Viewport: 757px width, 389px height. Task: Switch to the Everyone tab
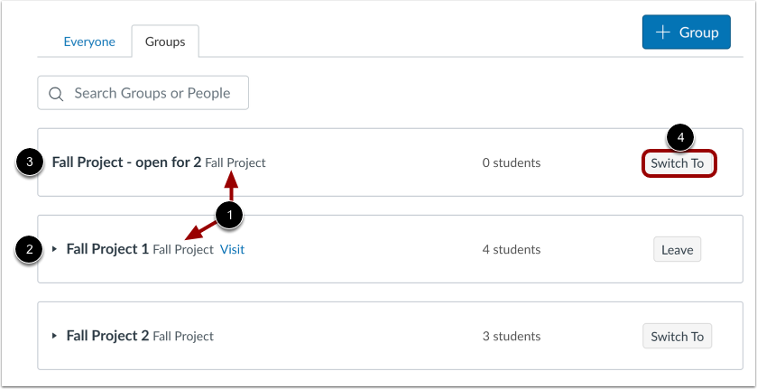click(89, 42)
